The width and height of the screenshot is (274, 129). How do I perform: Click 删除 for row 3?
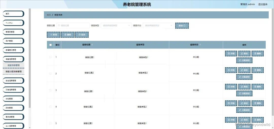(x=258, y=86)
